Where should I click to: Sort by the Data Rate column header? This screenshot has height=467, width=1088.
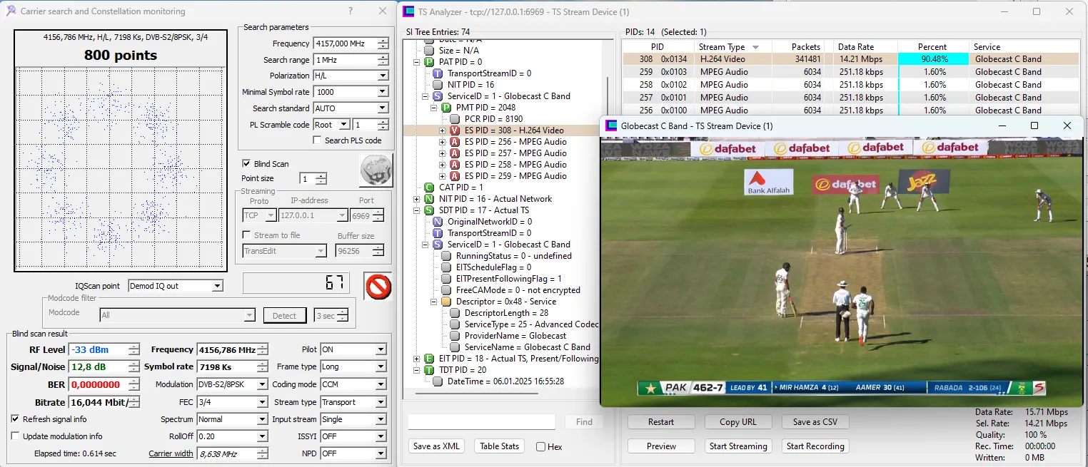(855, 47)
